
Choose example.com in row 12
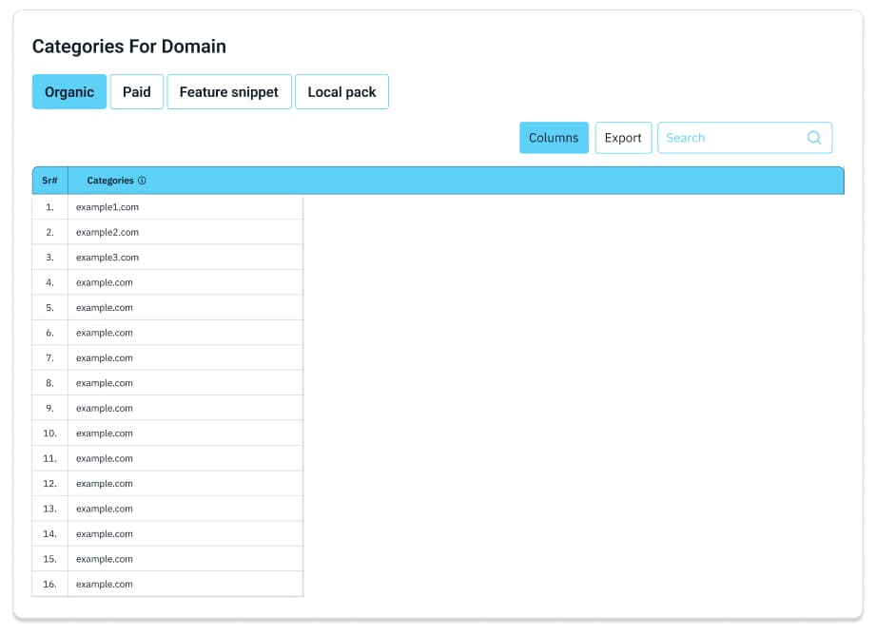tap(105, 484)
